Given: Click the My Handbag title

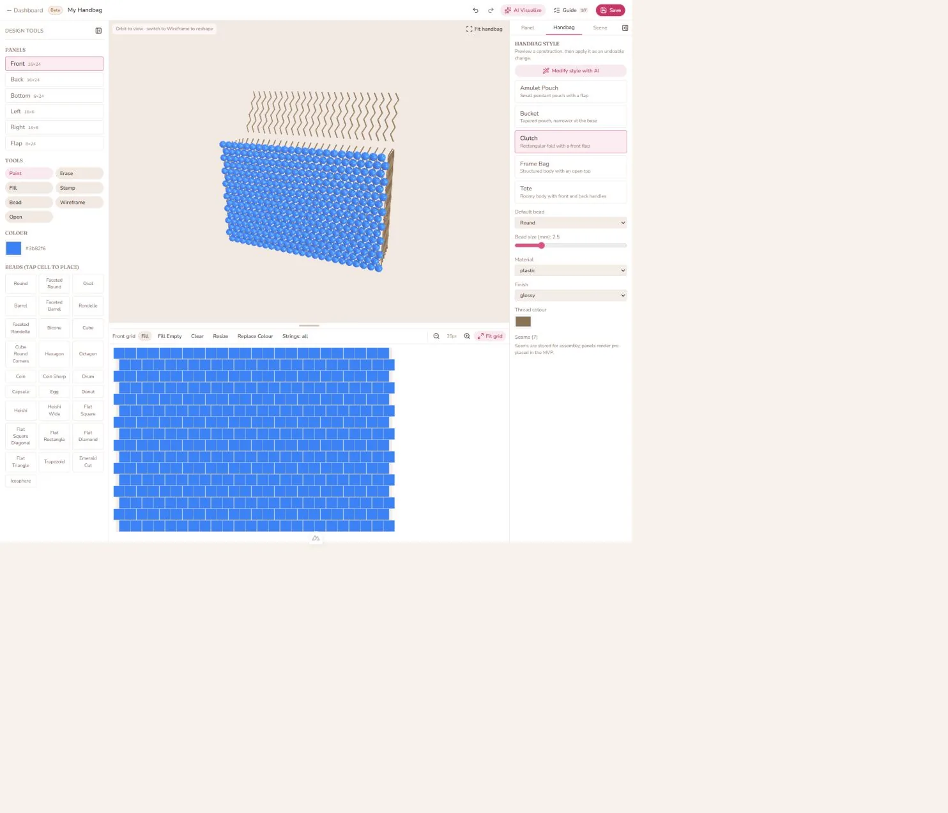Looking at the screenshot, I should [85, 10].
